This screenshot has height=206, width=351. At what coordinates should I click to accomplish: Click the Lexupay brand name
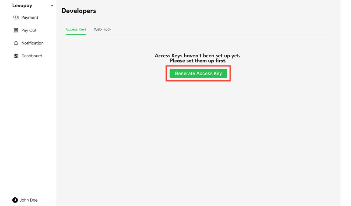(22, 6)
